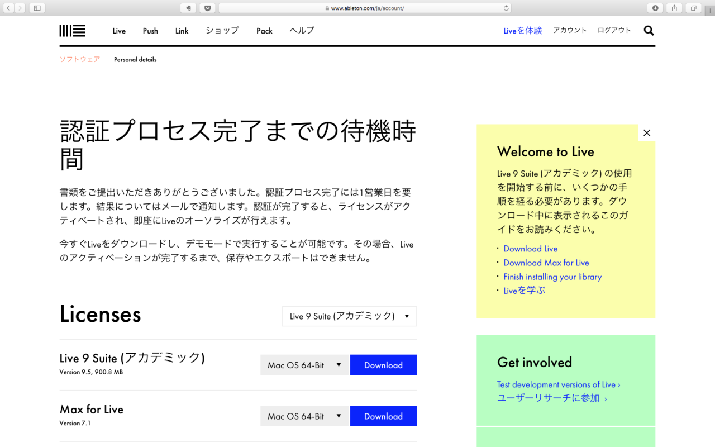Click the Version 7.1 text

tap(75, 423)
